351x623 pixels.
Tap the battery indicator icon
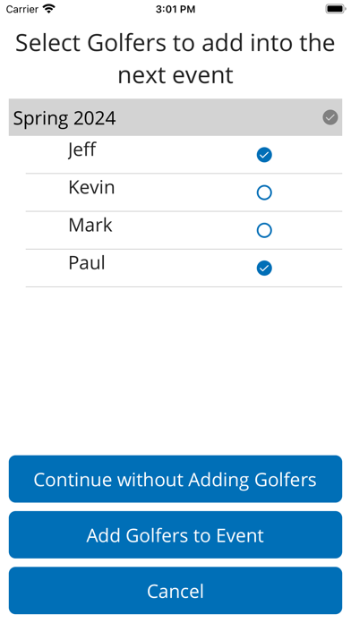pyautogui.click(x=336, y=9)
